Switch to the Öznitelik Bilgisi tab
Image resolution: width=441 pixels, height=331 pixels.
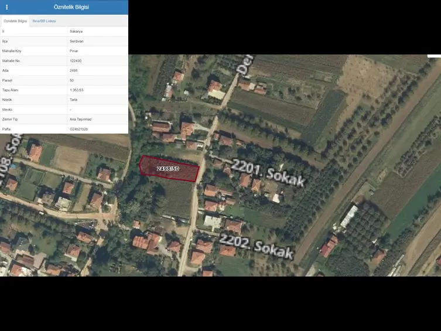point(15,21)
